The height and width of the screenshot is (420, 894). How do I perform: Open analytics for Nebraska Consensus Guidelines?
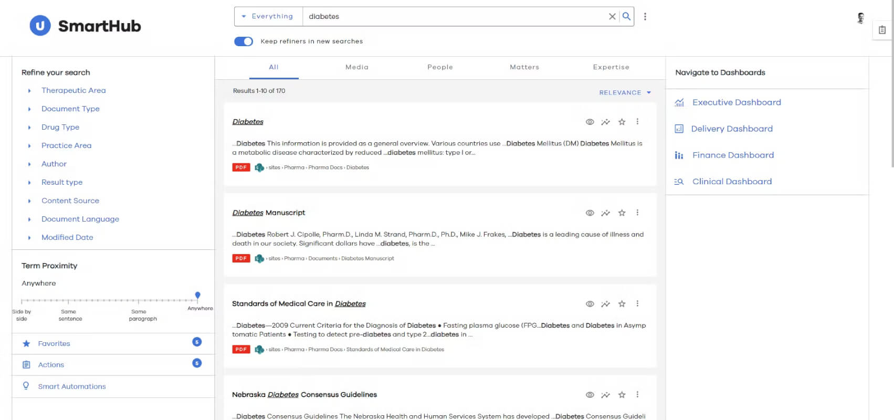[x=606, y=395]
